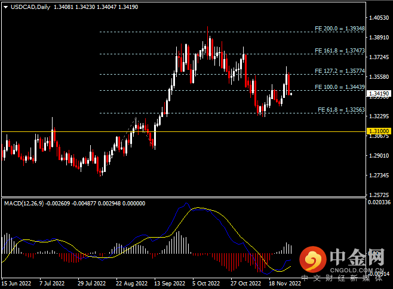
Task: Click the orange 1.31000 price tag
Action: [379, 131]
